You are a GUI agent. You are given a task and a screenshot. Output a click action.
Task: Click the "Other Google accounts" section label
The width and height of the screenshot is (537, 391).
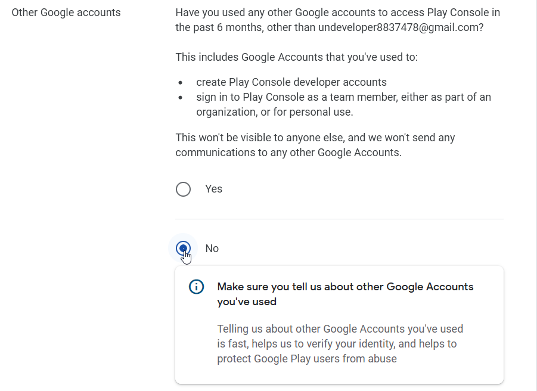[x=66, y=13]
